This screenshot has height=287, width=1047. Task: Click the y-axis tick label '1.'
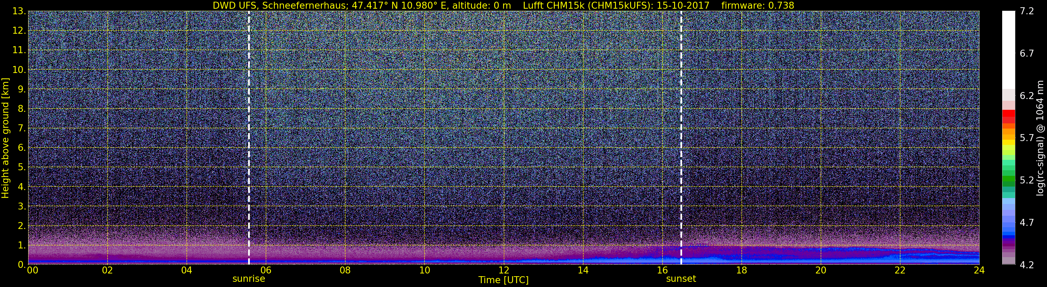click(22, 245)
